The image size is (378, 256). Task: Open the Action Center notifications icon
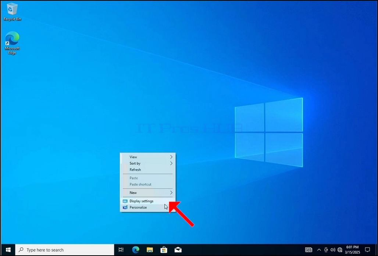(367, 250)
